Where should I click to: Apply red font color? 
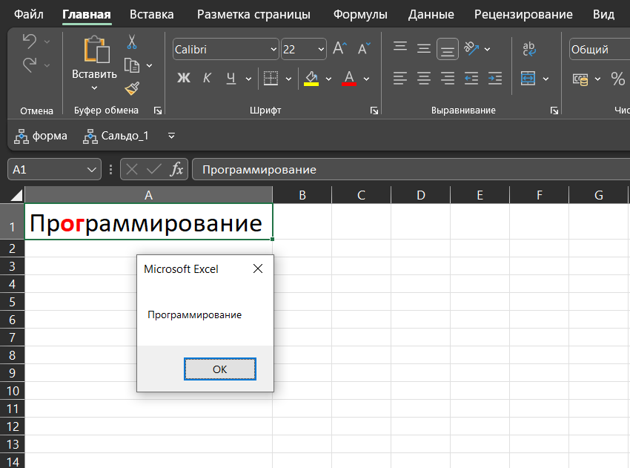tap(349, 78)
